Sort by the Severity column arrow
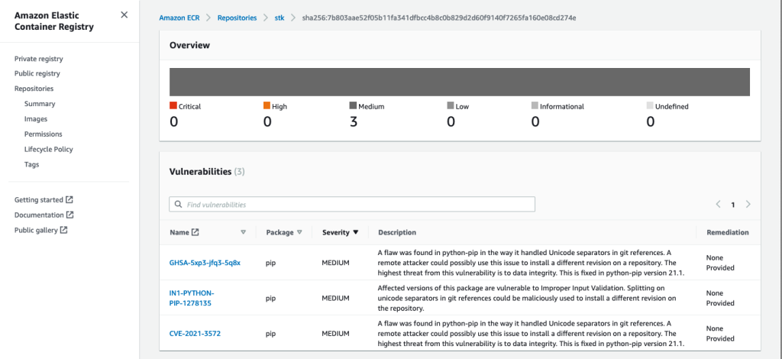The image size is (782, 359). point(356,232)
